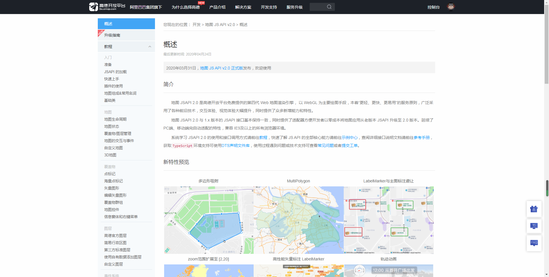The height and width of the screenshot is (277, 549).
Task: Click the MultiPolygon preview thumbnail
Action: 299,220
